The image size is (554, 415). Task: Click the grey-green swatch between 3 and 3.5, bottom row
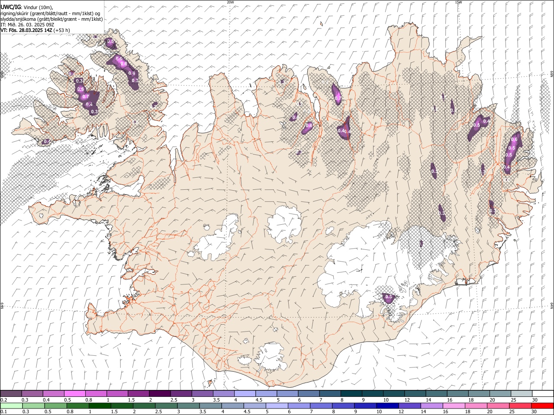pos(188,406)
